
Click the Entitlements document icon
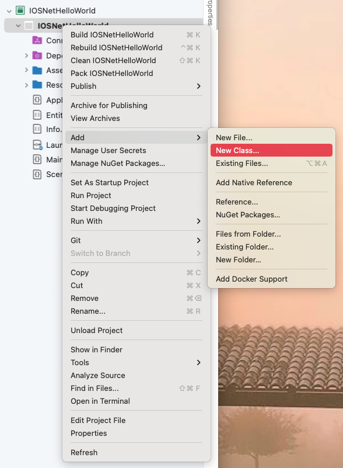coord(36,115)
